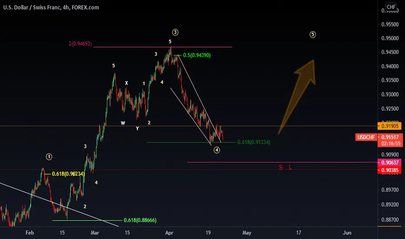This screenshot has width=405, height=239.
Task: Click 0.93000 on the price scale
Action: click(x=390, y=95)
